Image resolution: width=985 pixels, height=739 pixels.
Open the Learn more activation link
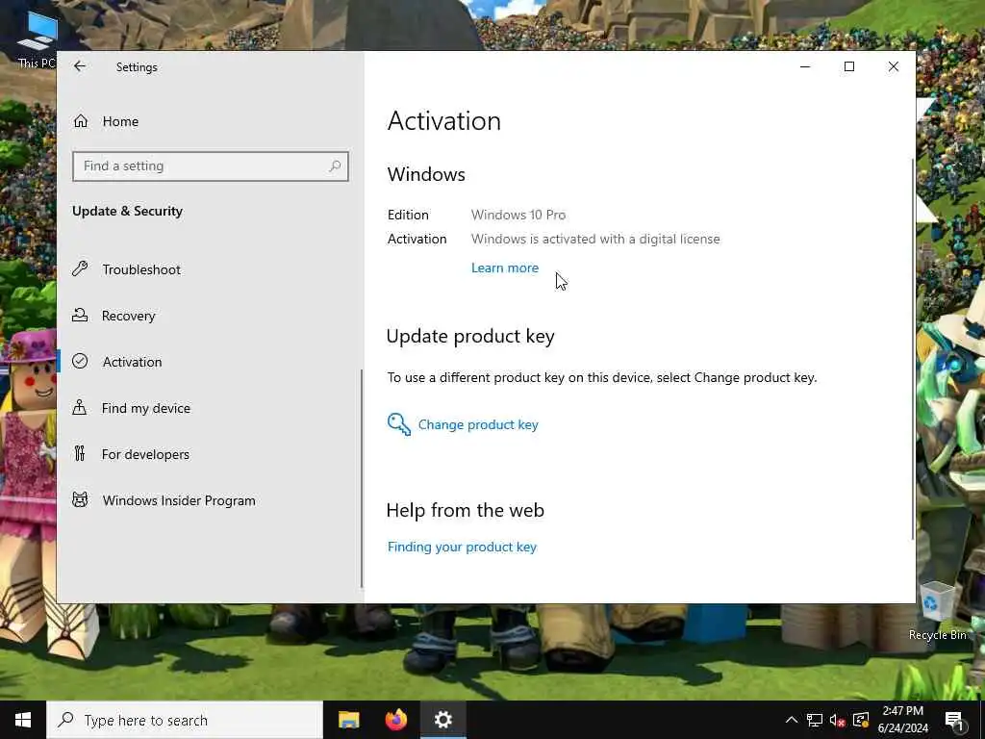[x=504, y=268]
